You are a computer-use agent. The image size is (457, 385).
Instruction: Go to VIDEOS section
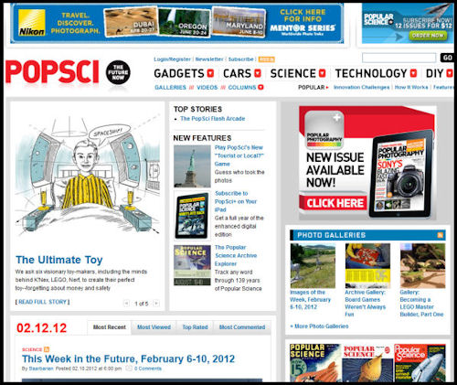point(207,88)
